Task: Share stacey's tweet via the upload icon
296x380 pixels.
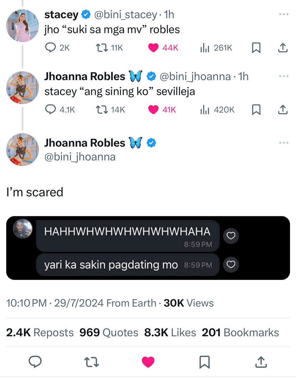Action: click(282, 47)
